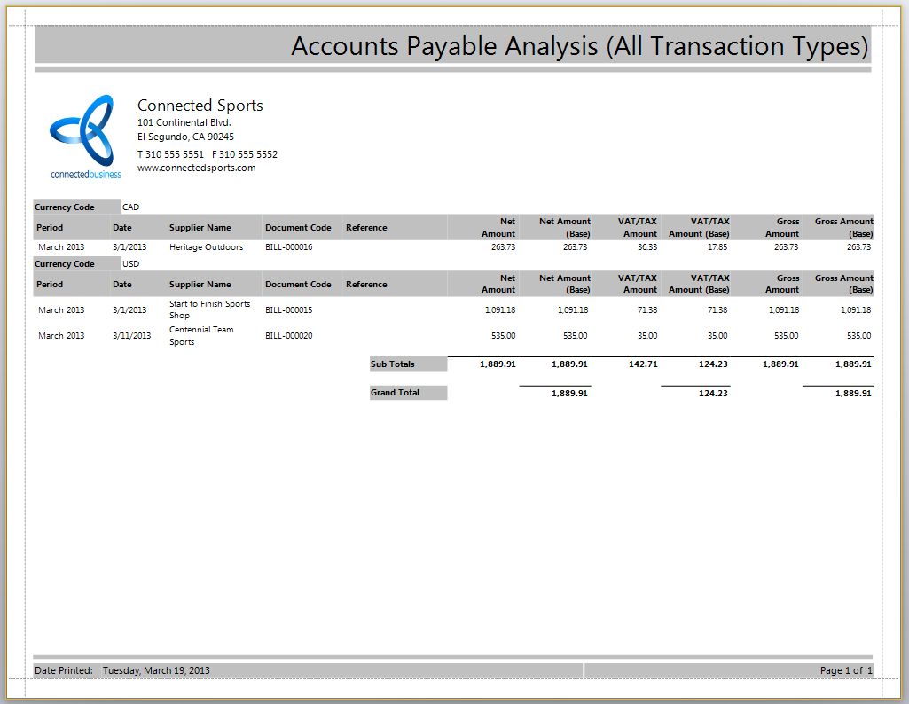Click VAT/TAX amount 36.33 in CAD row

[647, 246]
